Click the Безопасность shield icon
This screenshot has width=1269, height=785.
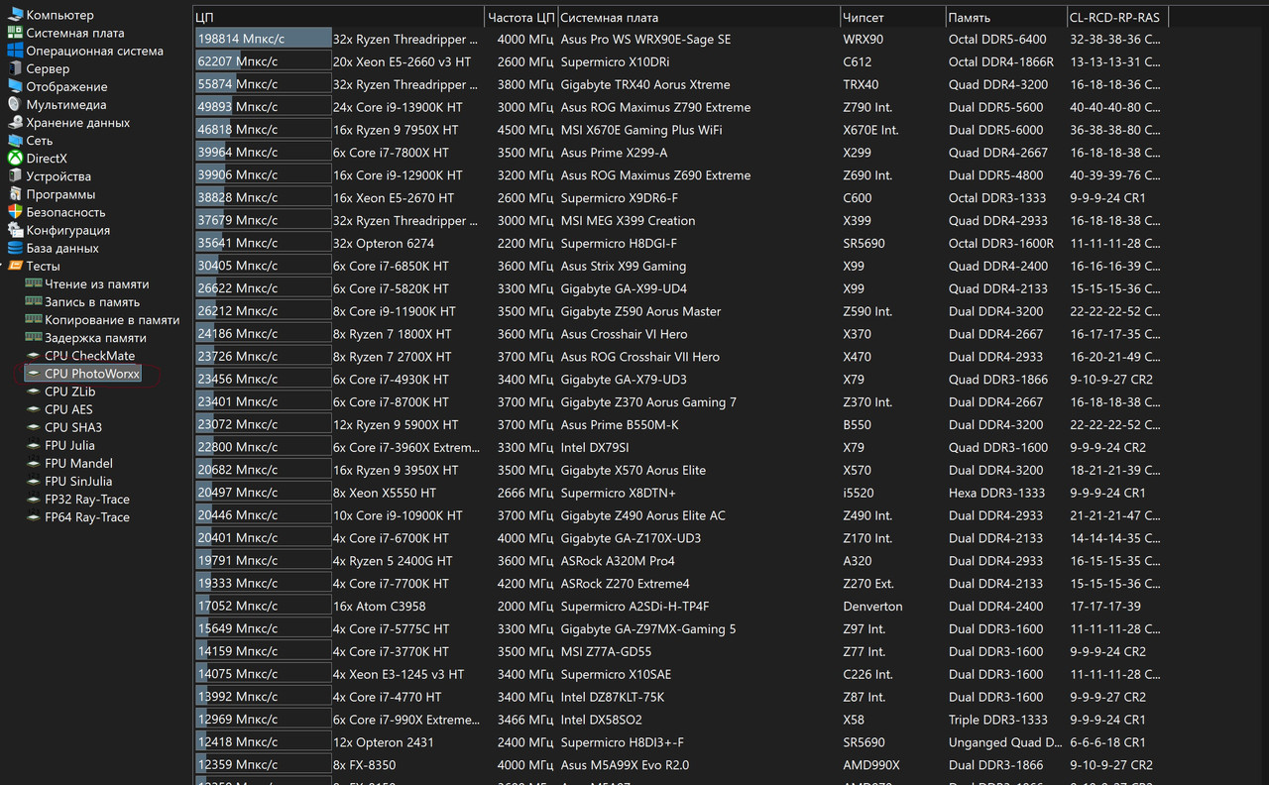click(15, 212)
